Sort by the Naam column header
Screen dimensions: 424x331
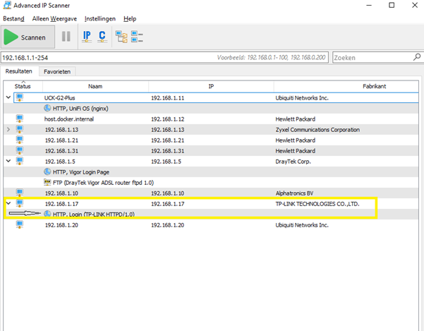95,86
